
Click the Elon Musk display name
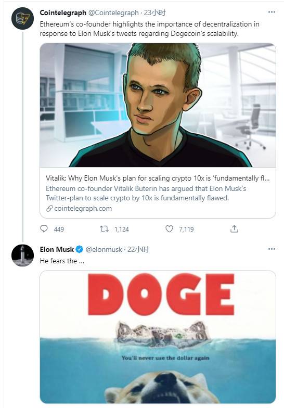[57, 249]
